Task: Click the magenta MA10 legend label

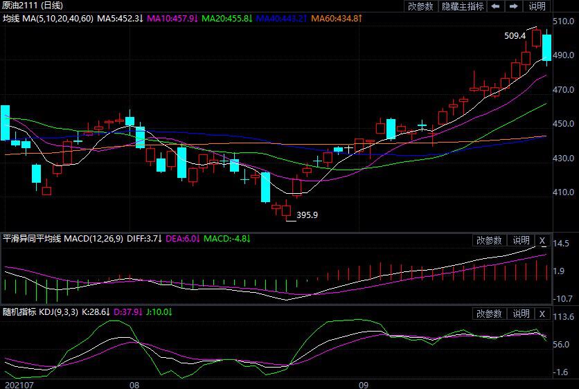Action: coord(172,17)
